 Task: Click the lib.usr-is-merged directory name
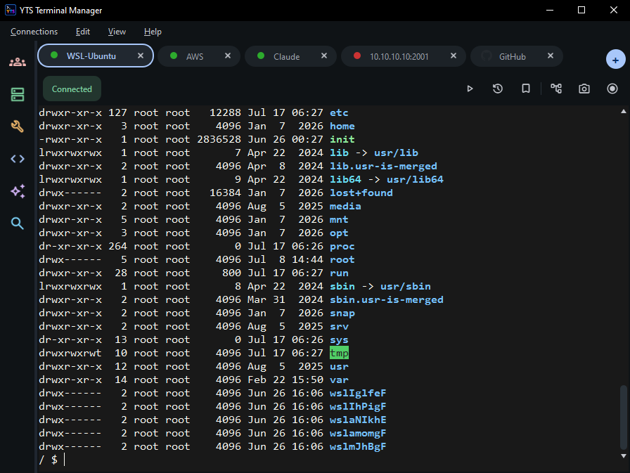coord(383,167)
